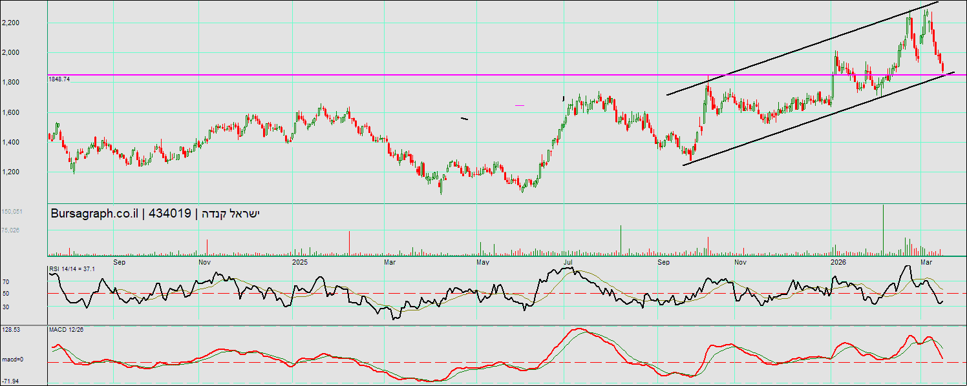Click the MACD 12/26 indicator label
The width and height of the screenshot is (967, 386).
(x=67, y=329)
